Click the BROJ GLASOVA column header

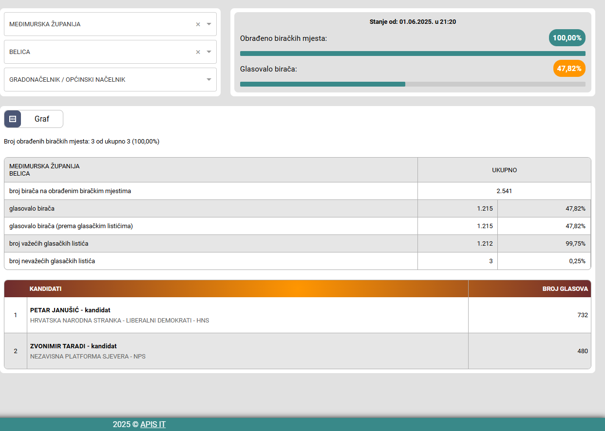tap(565, 289)
